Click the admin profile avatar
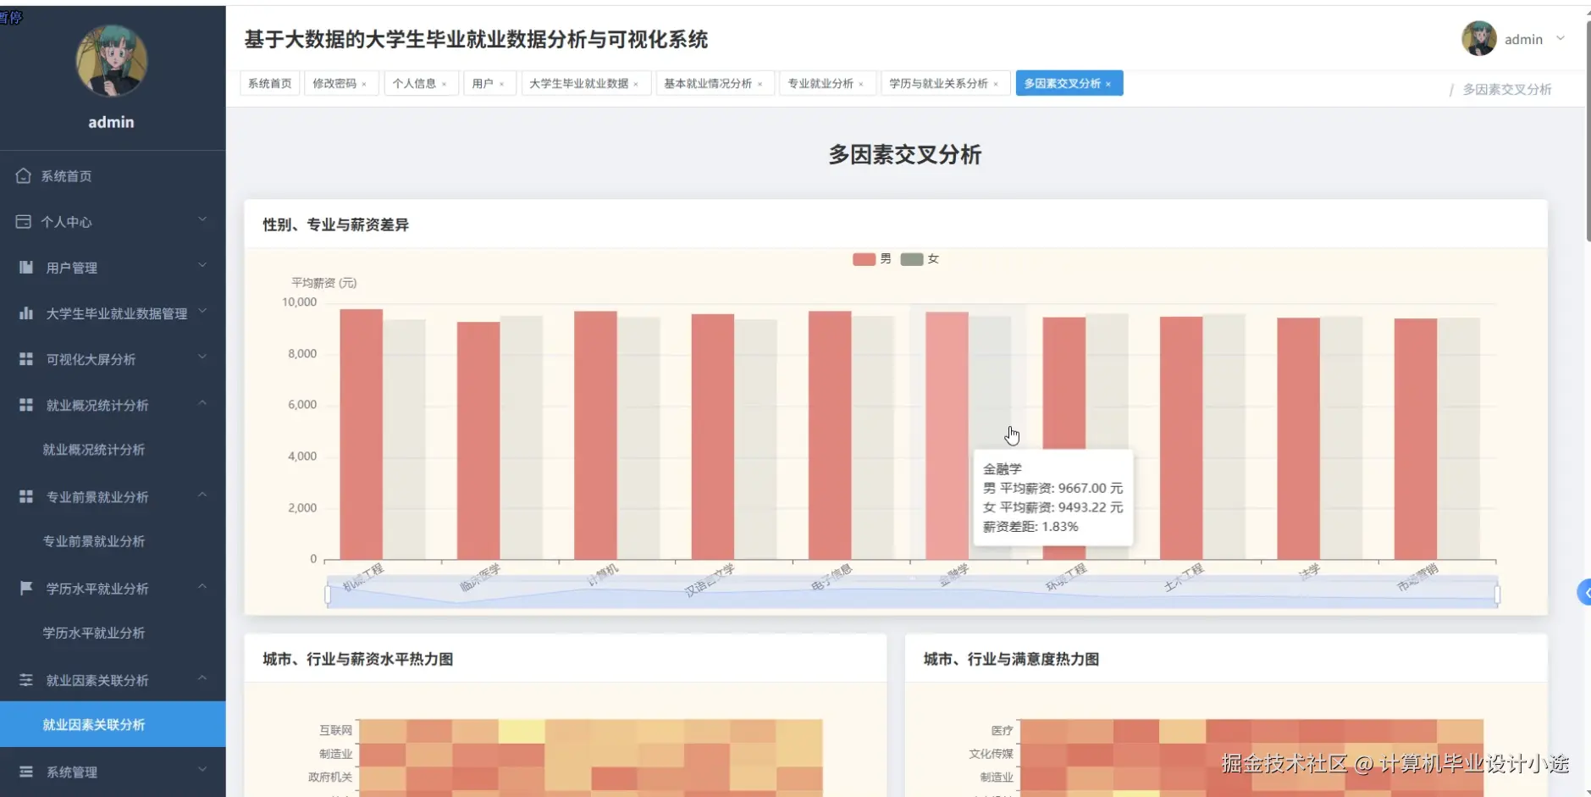Viewport: 1591px width, 797px height. [1479, 38]
